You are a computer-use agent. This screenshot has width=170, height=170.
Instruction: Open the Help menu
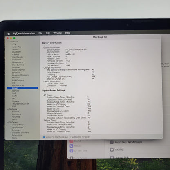click(x=67, y=33)
